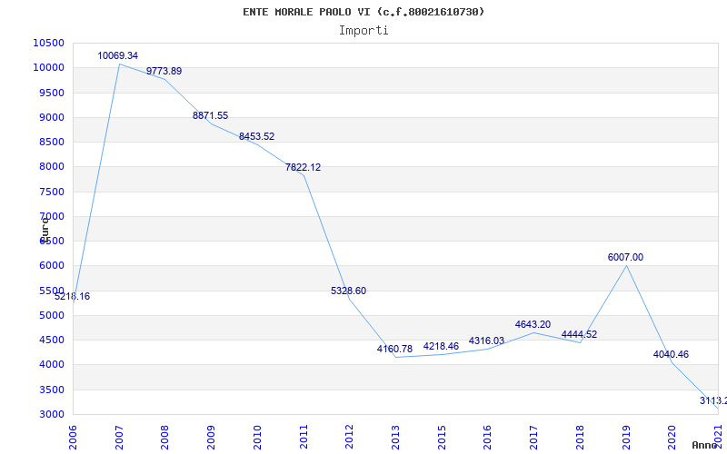Click the Anno x-axis title
Viewport: 727px width, 454px height.
[703, 445]
